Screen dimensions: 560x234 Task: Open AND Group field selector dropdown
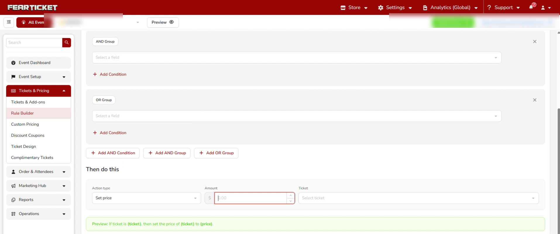click(297, 58)
